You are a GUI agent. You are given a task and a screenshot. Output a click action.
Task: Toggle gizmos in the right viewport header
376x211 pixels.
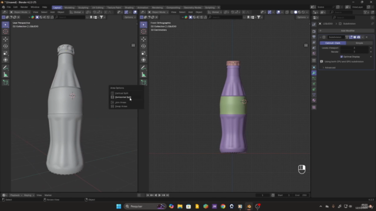tap(269, 12)
